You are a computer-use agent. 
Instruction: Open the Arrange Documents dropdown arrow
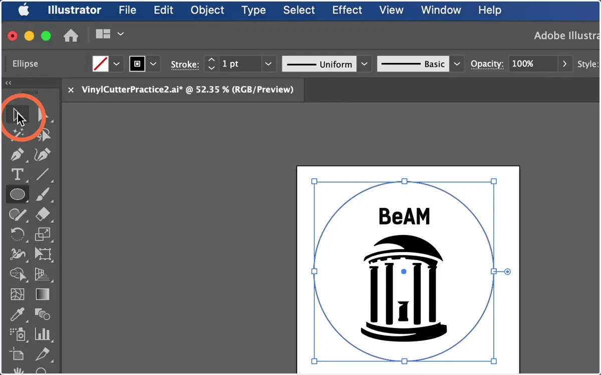[120, 34]
